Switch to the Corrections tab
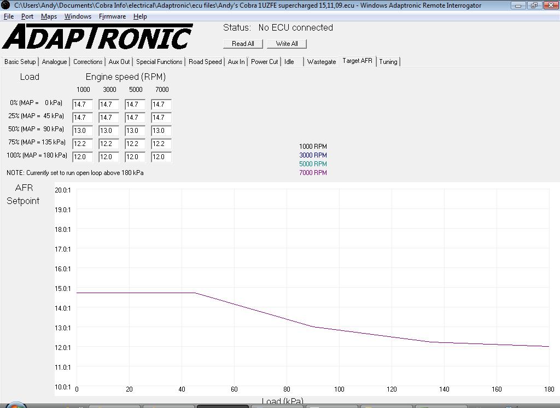This screenshot has height=408, width=560. click(x=88, y=62)
